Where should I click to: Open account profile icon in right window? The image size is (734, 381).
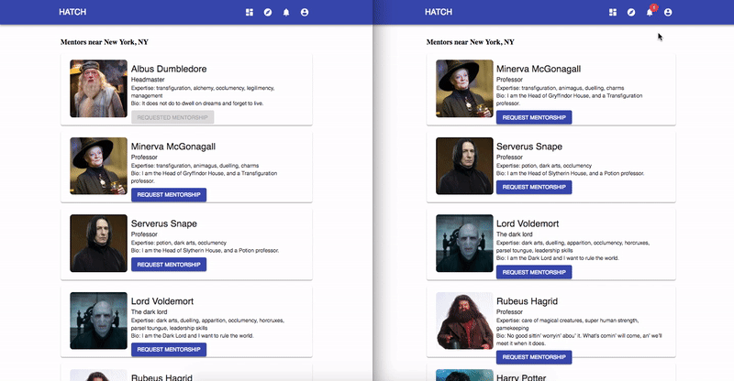[x=668, y=12]
